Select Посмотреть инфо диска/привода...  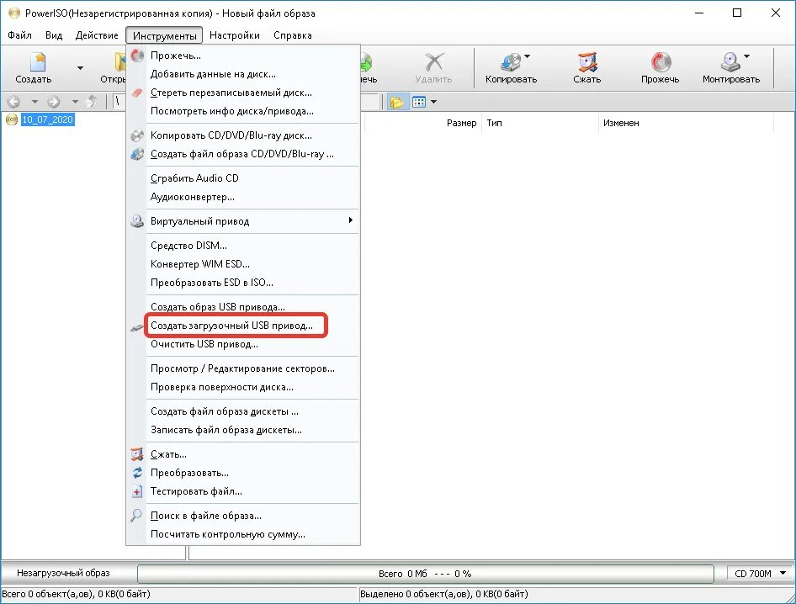243,111
